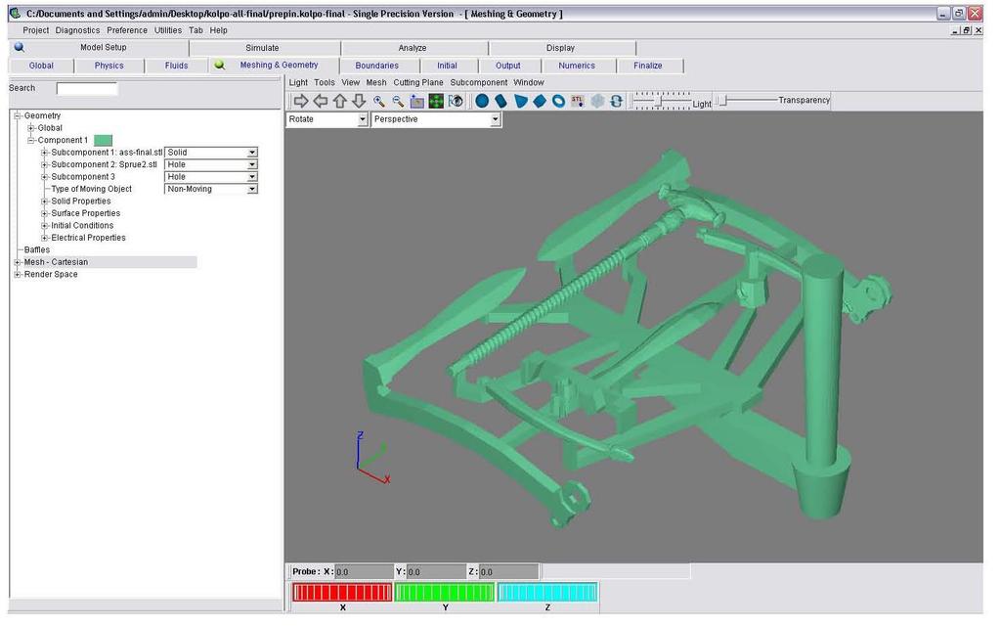Open the Diagnostics menu
Screen dimensions: 1001x628
click(x=77, y=30)
